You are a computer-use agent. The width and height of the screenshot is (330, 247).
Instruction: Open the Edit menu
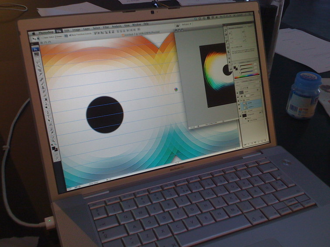(67, 30)
